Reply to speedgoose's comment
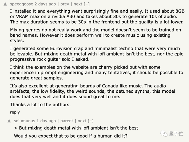The width and height of the screenshot is (189, 142). 15,112
